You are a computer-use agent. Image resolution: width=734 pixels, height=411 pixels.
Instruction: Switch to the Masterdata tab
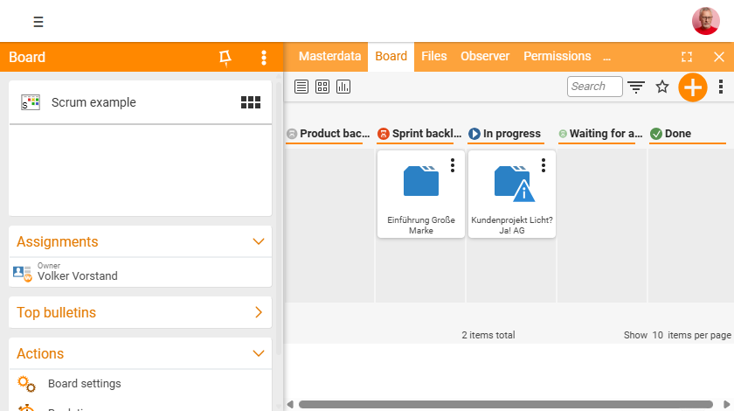click(329, 56)
